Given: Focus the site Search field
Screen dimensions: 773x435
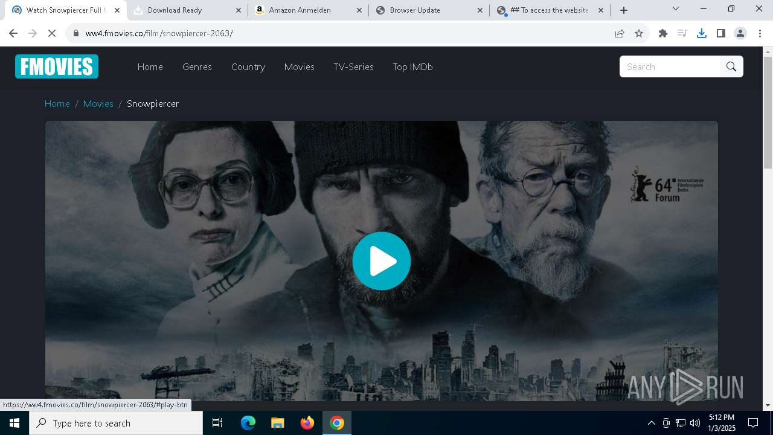Looking at the screenshot, I should tap(670, 66).
